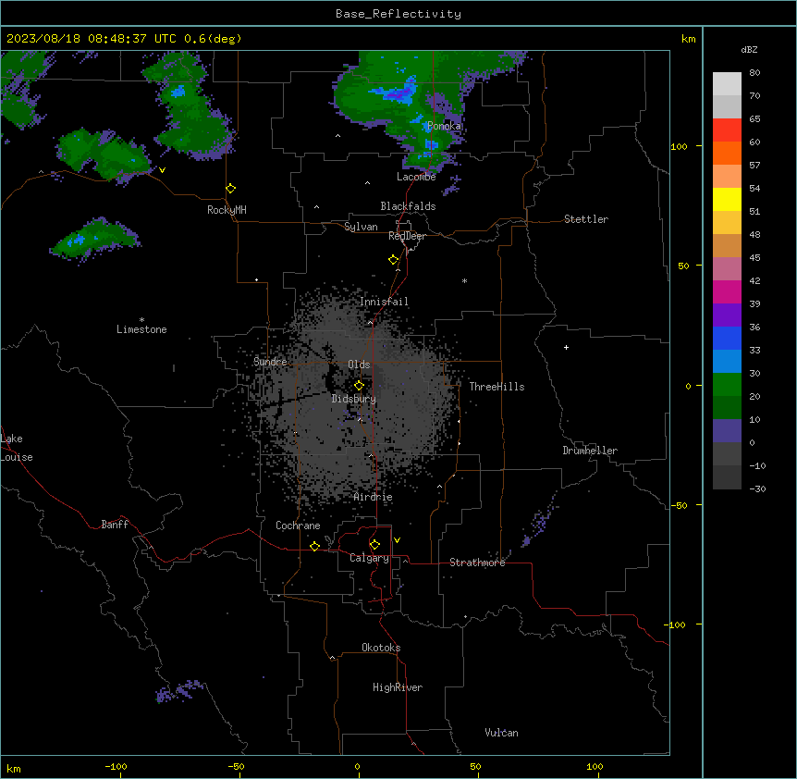797x779 pixels.
Task: Pick the yellow 54-51 dBZ legend swatch
Action: 727,199
